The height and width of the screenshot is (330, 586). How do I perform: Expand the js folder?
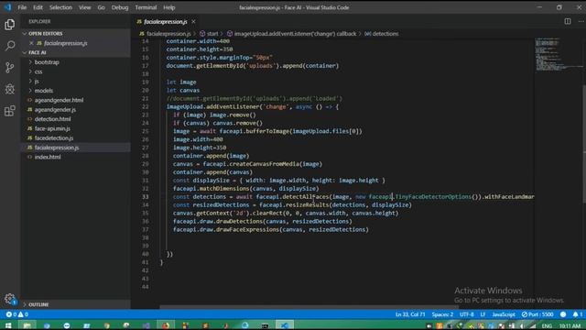coord(76,81)
